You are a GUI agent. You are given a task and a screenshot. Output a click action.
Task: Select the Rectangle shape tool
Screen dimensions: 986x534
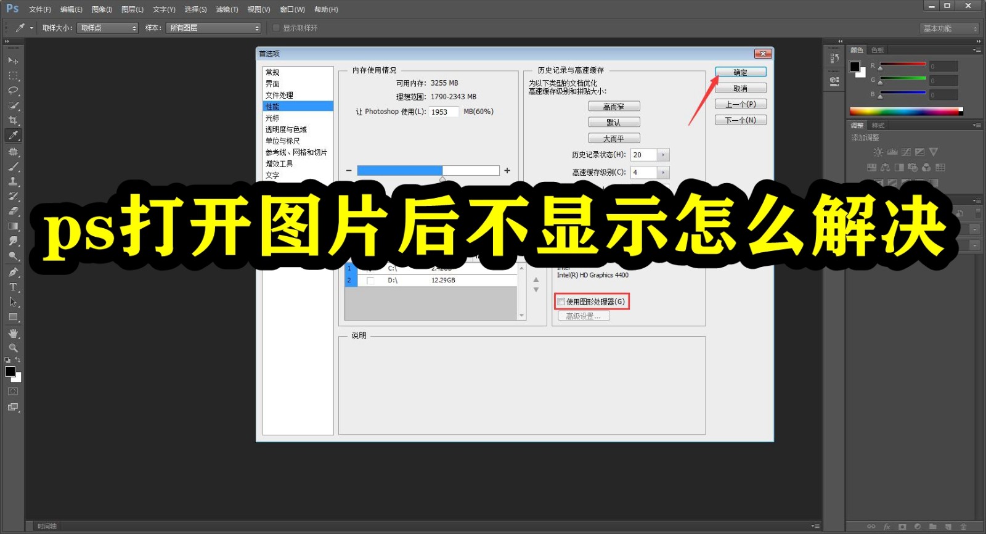[13, 317]
